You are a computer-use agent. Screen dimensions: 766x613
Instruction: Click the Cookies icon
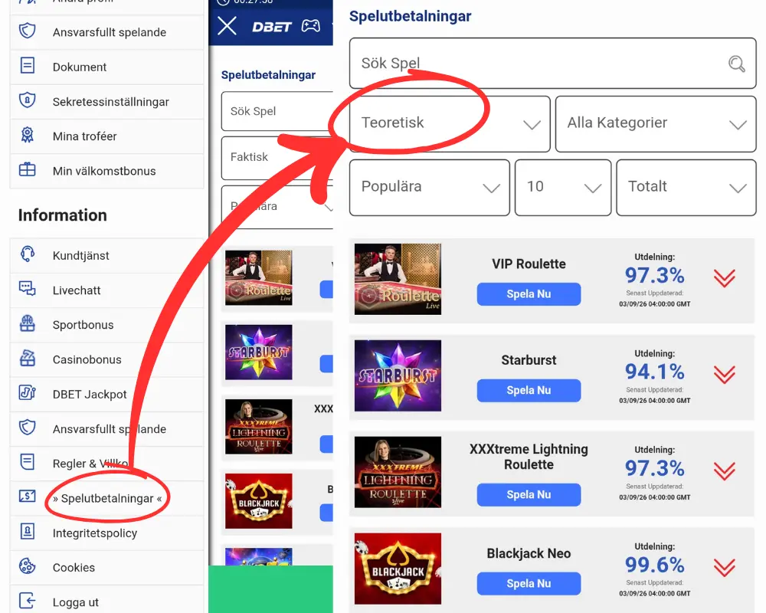[x=28, y=566]
